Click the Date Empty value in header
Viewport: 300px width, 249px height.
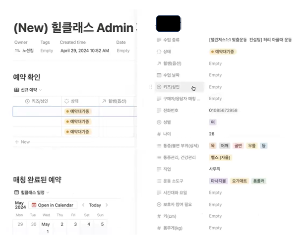(x=123, y=51)
